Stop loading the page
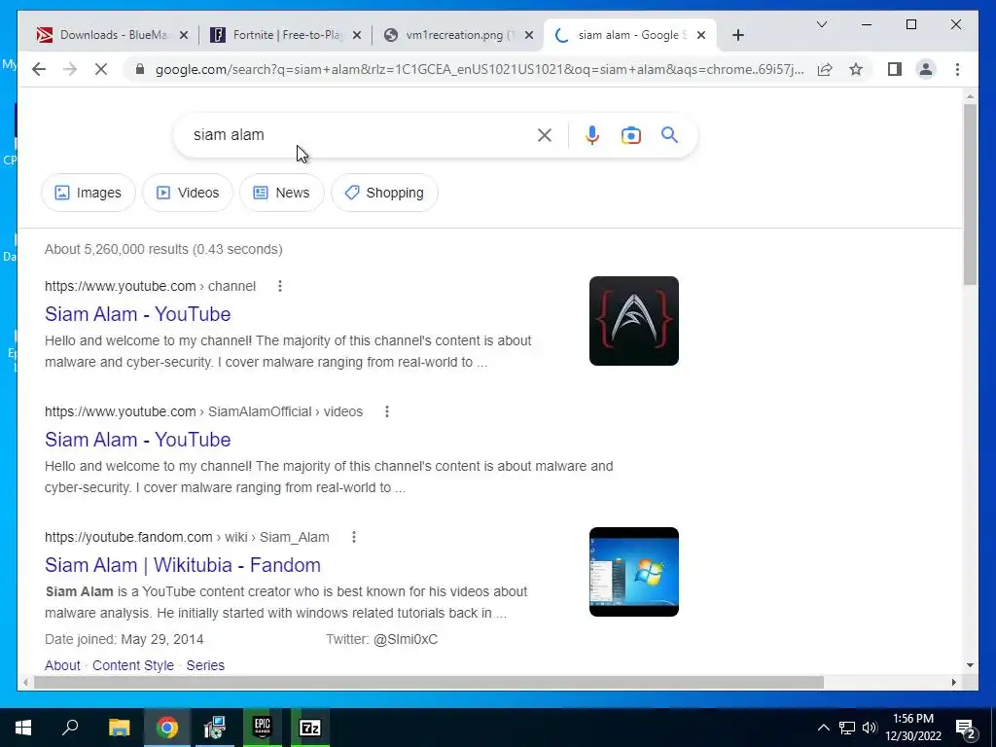The width and height of the screenshot is (996, 747). 101,69
